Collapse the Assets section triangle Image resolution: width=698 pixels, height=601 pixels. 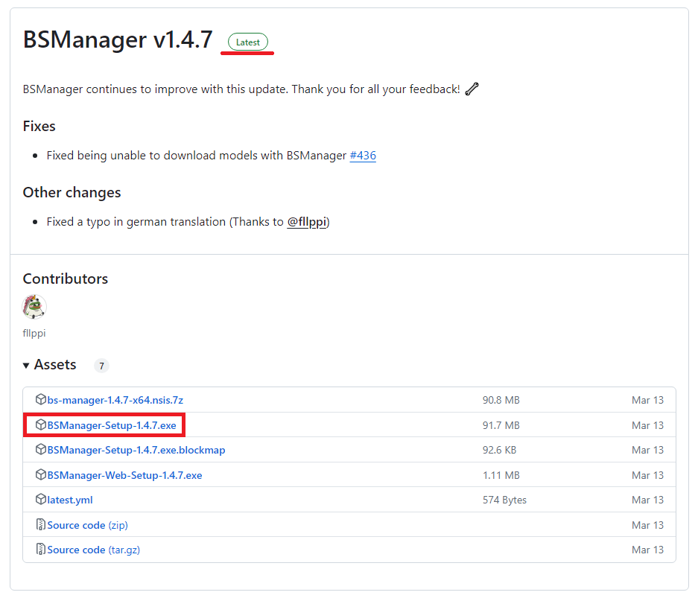pyautogui.click(x=26, y=366)
